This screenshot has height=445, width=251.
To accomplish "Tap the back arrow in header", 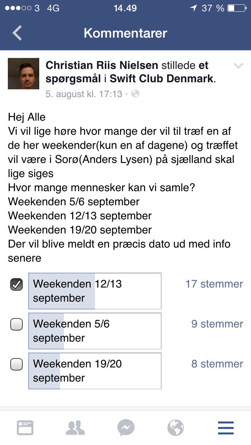I will pos(17,33).
